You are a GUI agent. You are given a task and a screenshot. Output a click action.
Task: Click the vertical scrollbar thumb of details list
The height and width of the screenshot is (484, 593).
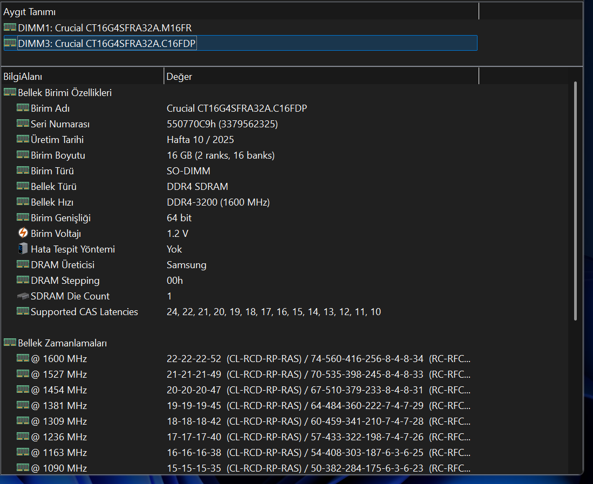pyautogui.click(x=575, y=201)
